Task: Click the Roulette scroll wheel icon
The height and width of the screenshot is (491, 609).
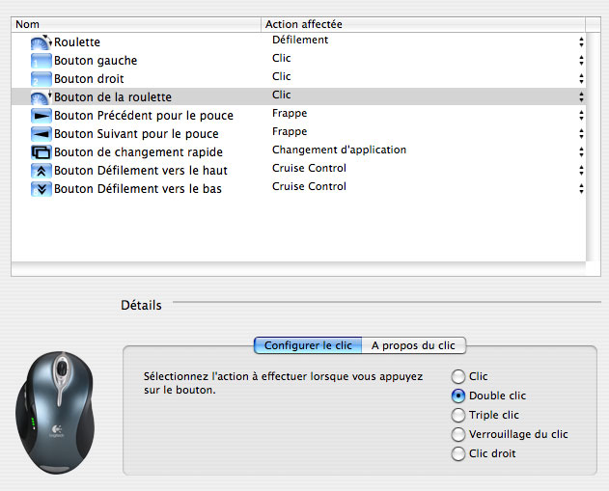Action: (x=41, y=42)
